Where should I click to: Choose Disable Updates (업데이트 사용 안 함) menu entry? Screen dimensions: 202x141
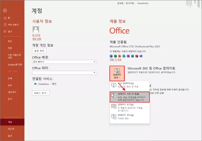click(130, 97)
